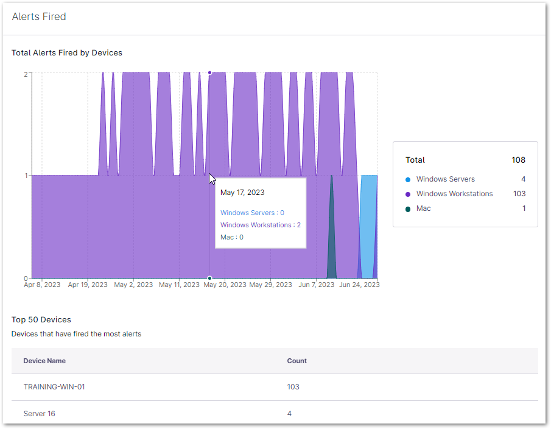Click the blue Windows Servers legend dot
Viewport: 551px width, 429px height.
408,180
